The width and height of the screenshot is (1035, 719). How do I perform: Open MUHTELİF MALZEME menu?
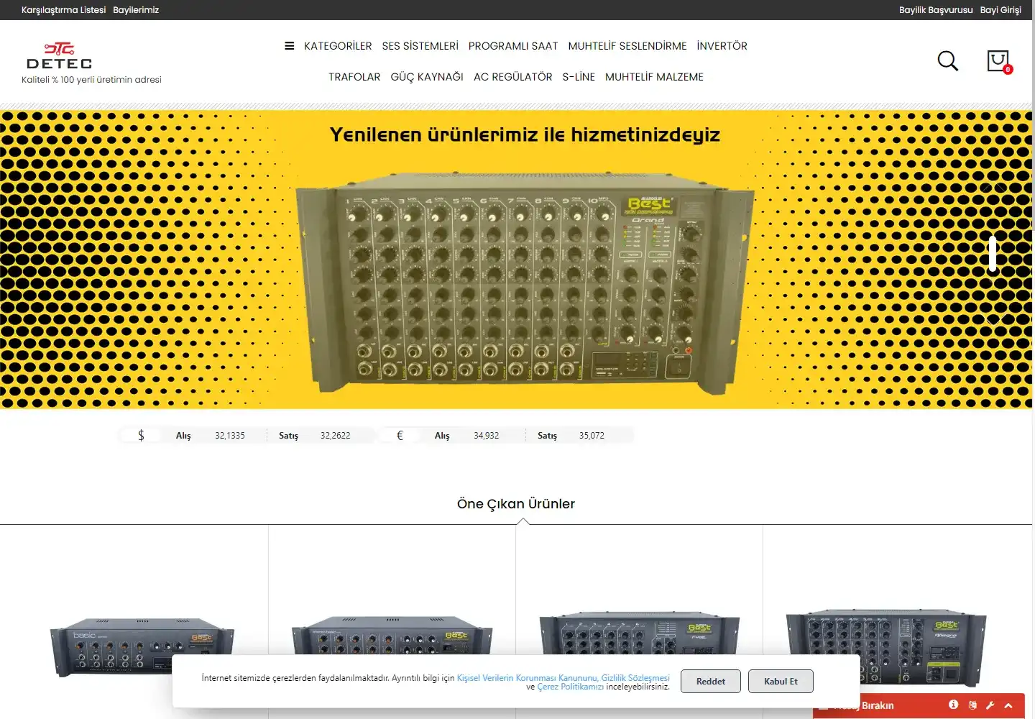(654, 77)
